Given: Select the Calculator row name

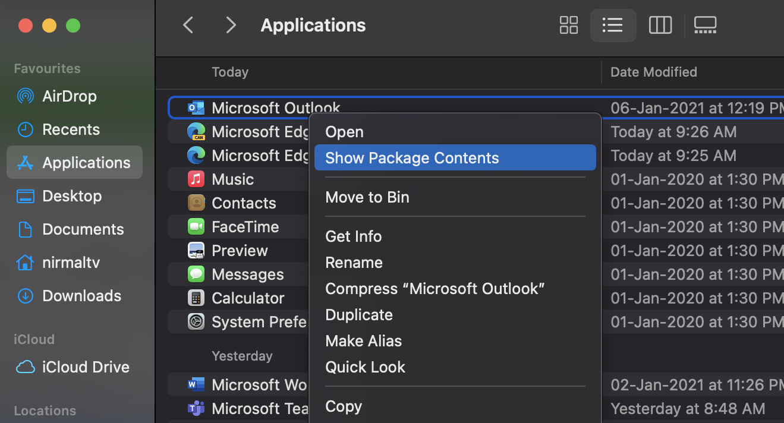Looking at the screenshot, I should pyautogui.click(x=248, y=298).
